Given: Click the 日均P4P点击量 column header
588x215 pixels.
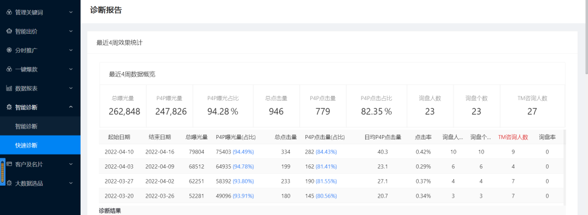Looking at the screenshot, I should click(383, 137).
